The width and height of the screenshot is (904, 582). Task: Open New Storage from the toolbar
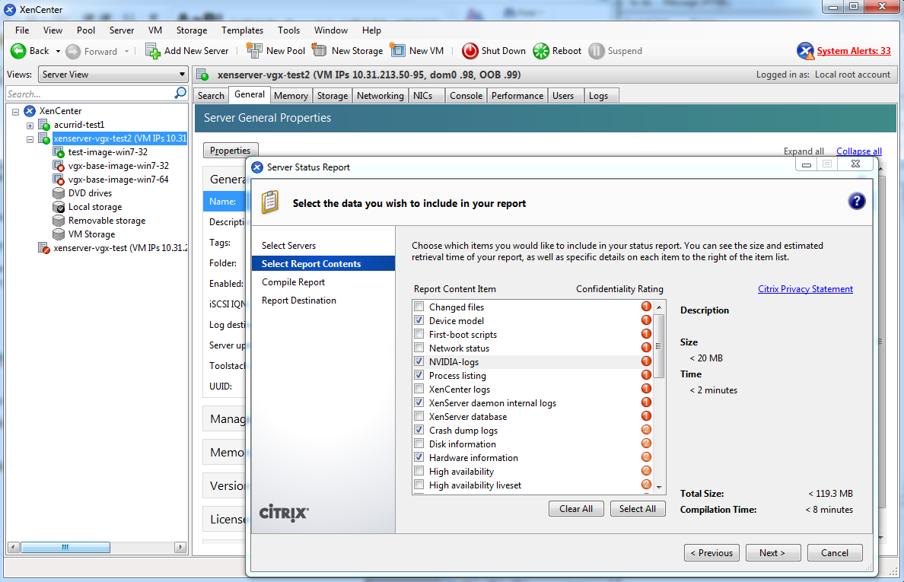pos(319,51)
